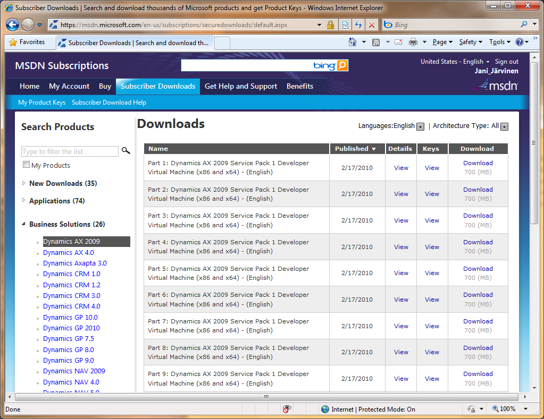
Task: Toggle the compatibility view icon
Action: 345,24
